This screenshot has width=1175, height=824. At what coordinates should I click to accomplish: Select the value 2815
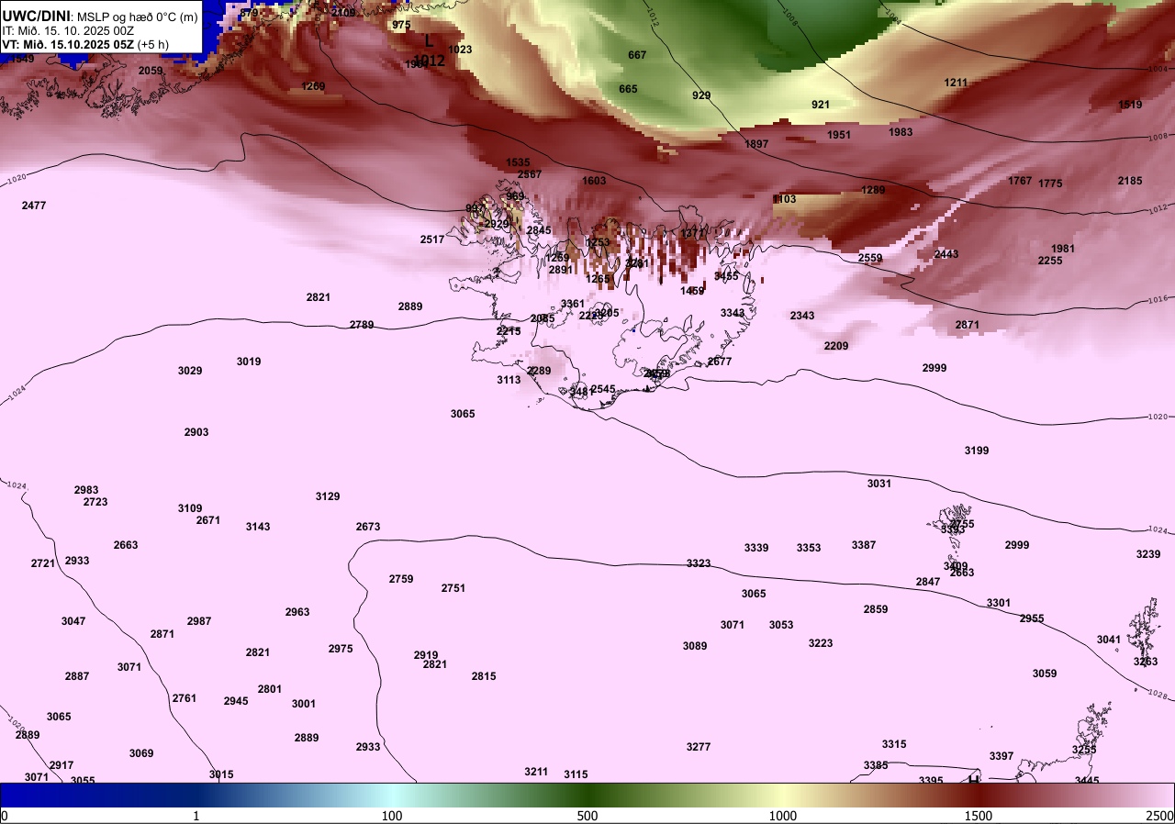tap(484, 676)
